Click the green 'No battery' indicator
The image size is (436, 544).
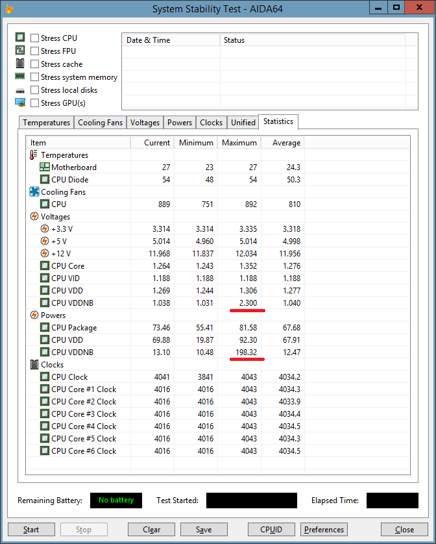coord(116,501)
